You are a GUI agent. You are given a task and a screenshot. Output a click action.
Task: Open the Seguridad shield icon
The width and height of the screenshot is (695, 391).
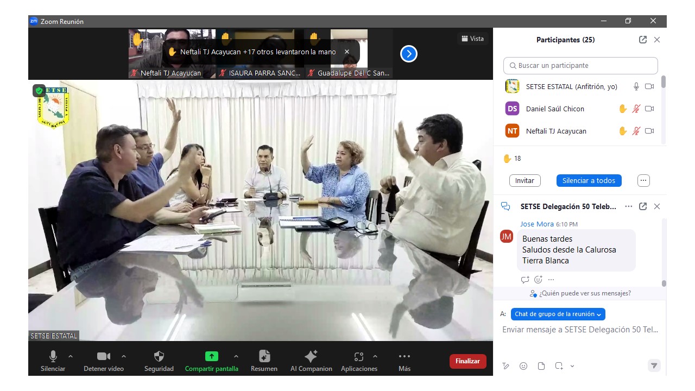(x=159, y=357)
